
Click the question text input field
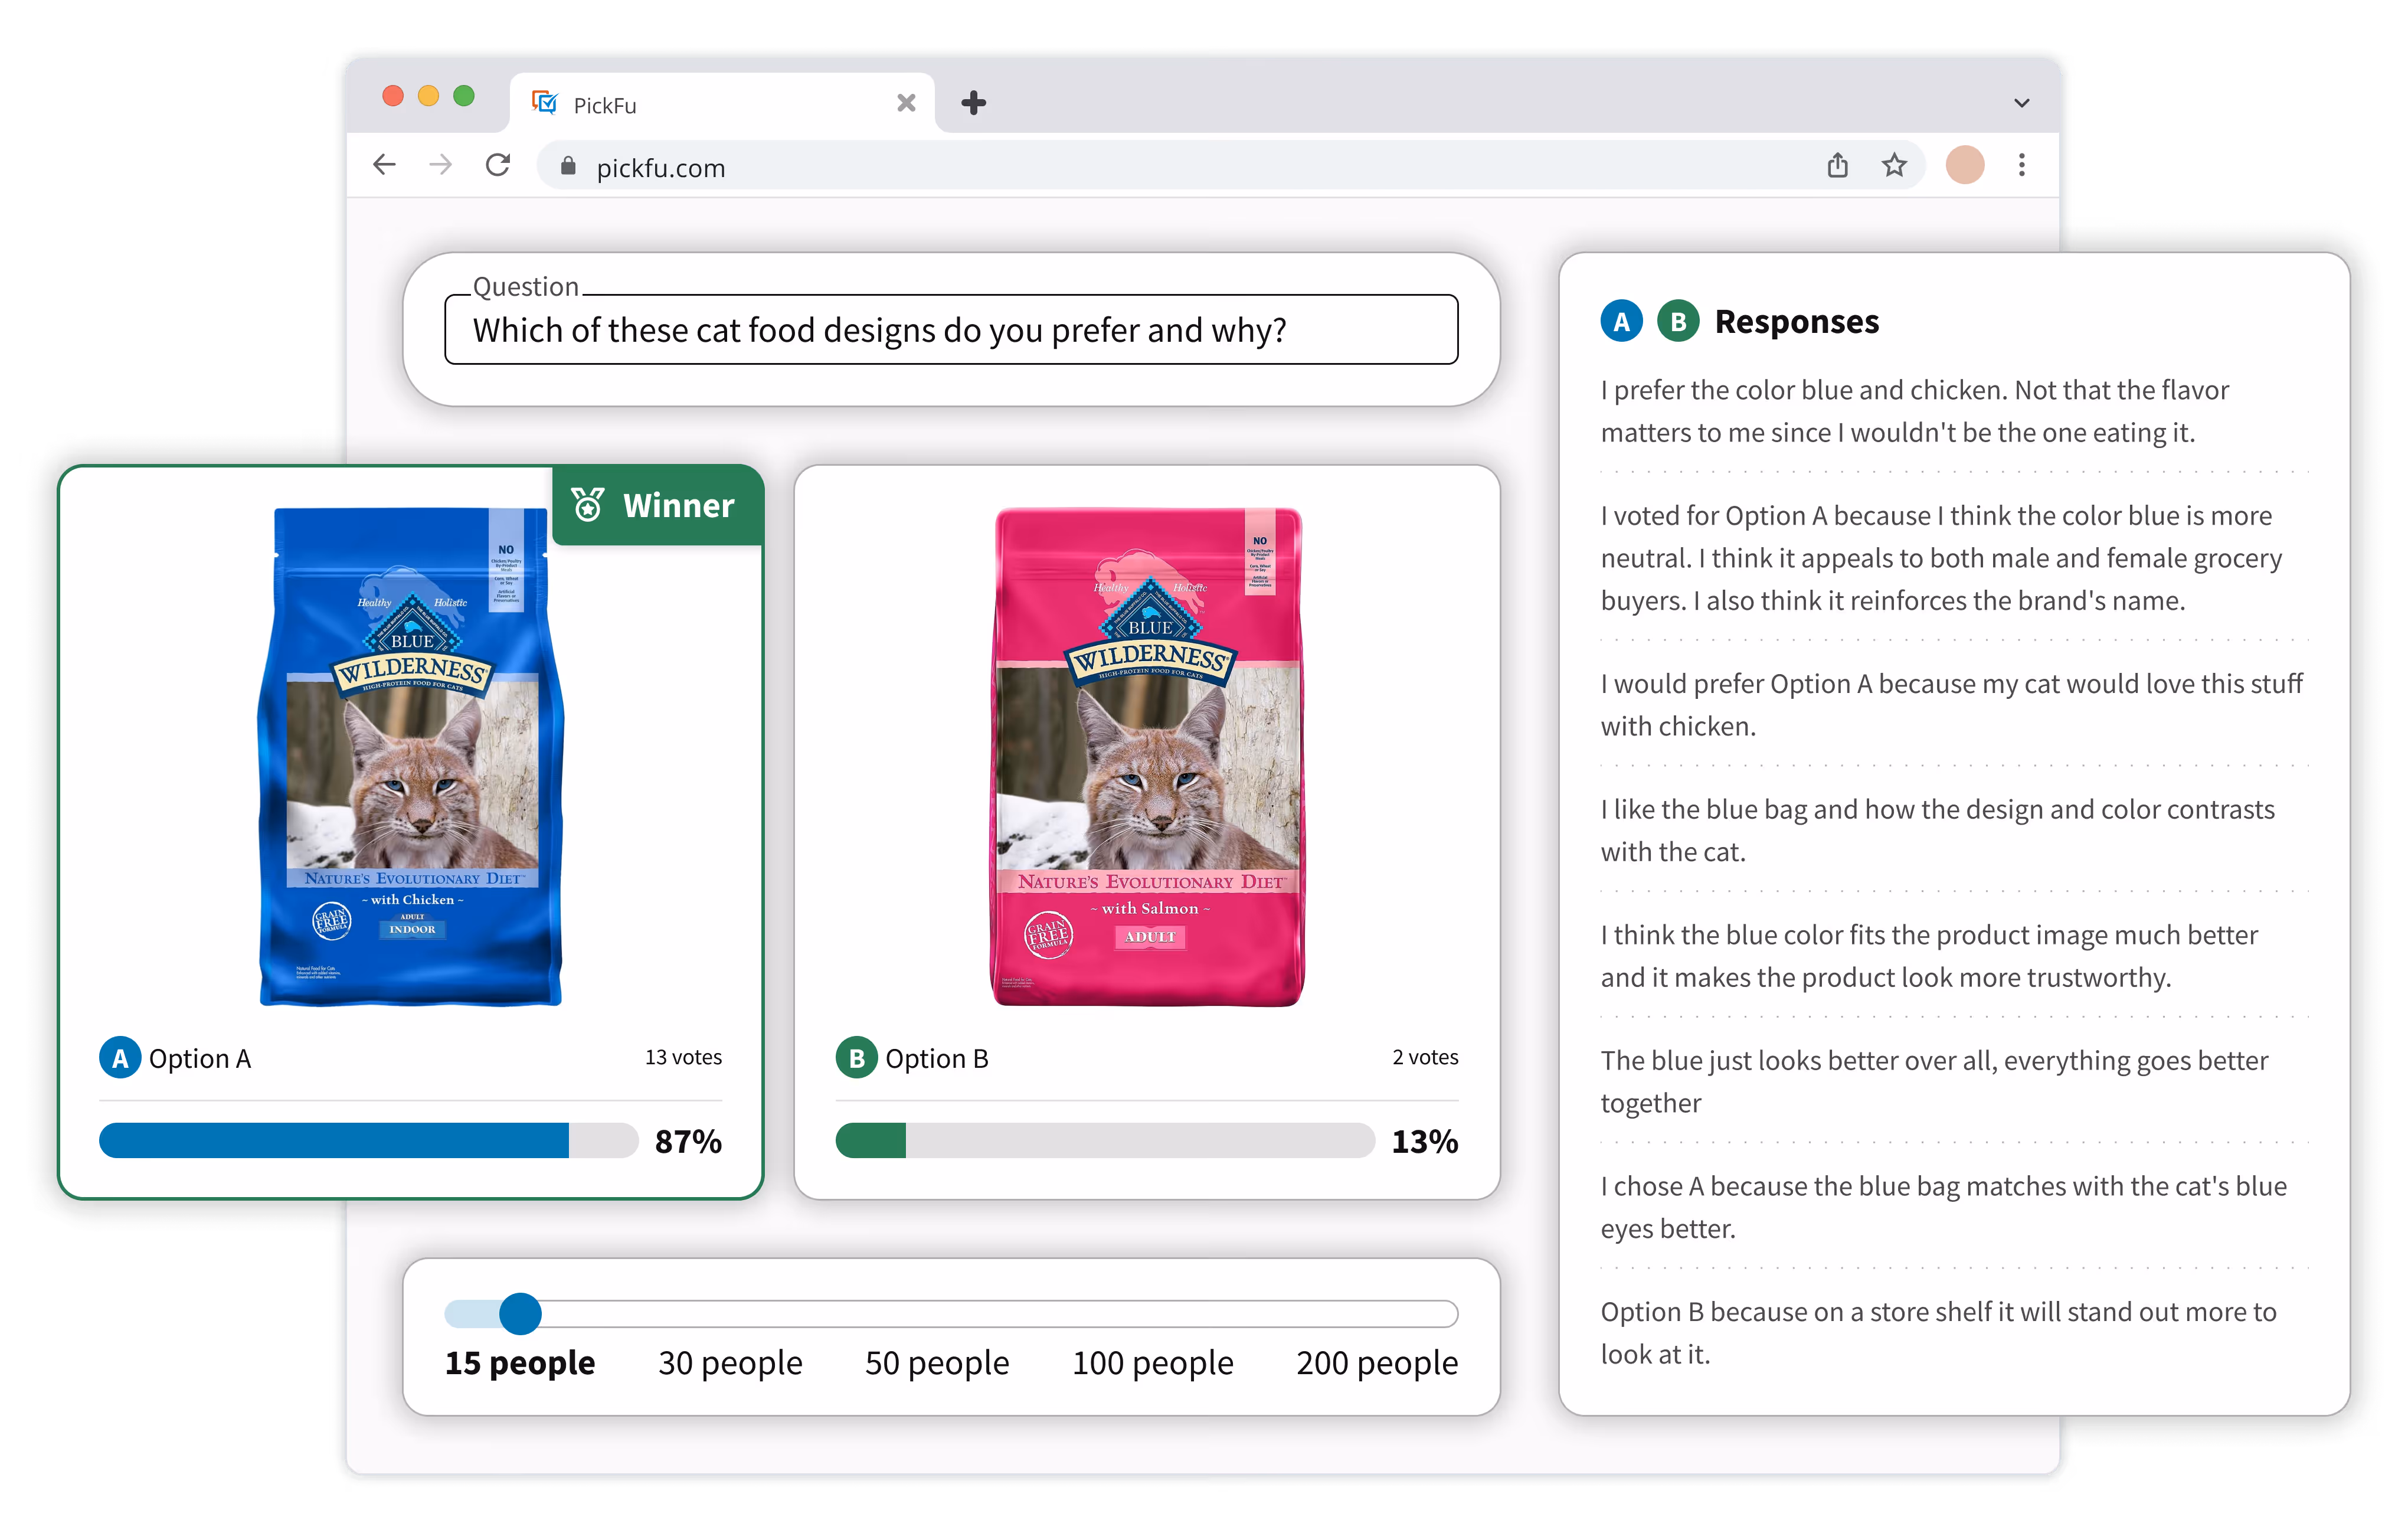[x=950, y=330]
